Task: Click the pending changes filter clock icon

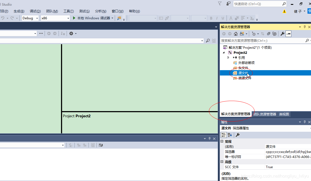Action: (x=254, y=34)
